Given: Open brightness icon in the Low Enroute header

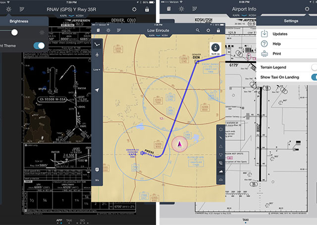Looking at the screenshot, I should pyautogui.click(x=108, y=30).
